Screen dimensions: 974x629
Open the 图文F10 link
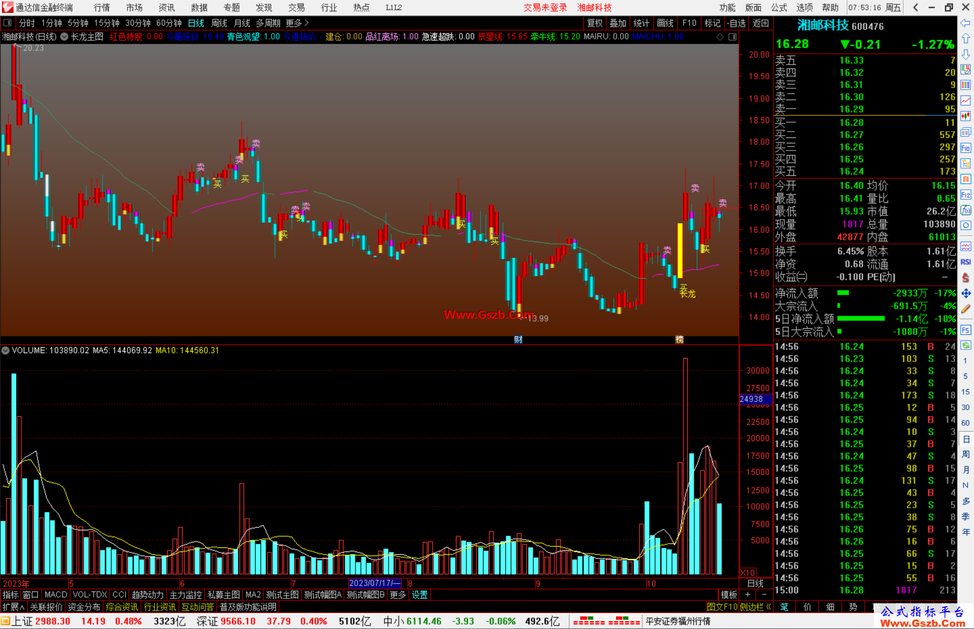click(722, 607)
